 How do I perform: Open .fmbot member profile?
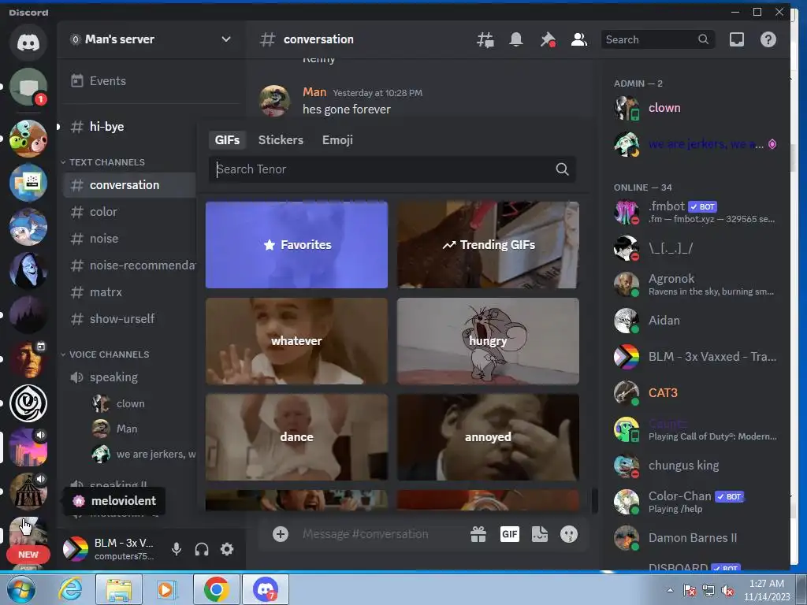[x=696, y=211]
